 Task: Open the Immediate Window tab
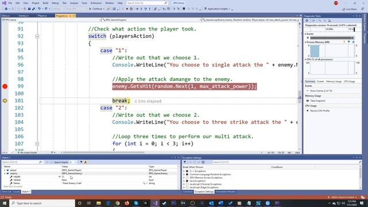coord(225,191)
